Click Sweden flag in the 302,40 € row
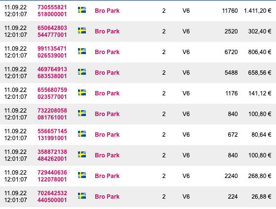 point(82,30)
